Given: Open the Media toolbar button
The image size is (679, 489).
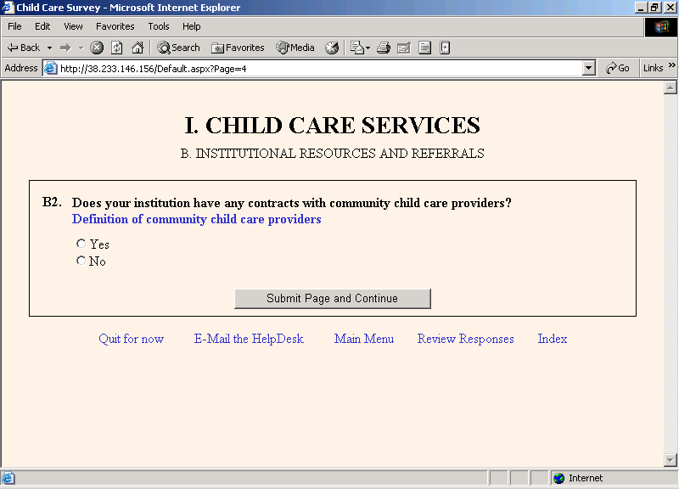Looking at the screenshot, I should coord(295,48).
